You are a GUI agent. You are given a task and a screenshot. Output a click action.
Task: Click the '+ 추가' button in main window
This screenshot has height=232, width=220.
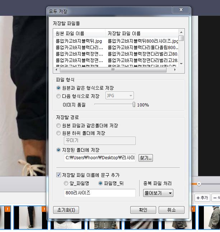pyautogui.click(x=202, y=198)
